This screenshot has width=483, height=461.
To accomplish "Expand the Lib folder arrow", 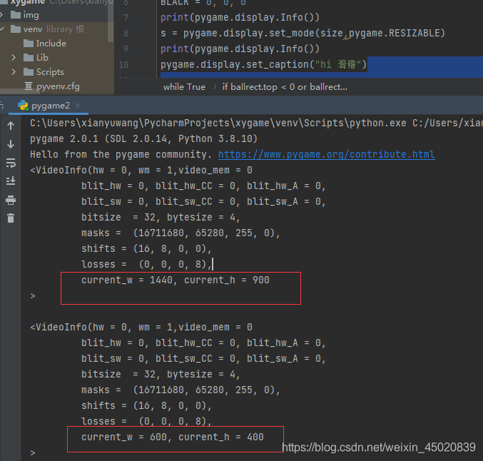I will (x=14, y=58).
